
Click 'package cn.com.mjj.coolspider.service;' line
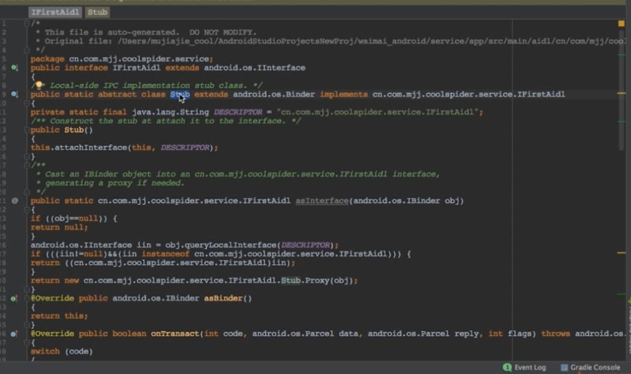coord(122,59)
